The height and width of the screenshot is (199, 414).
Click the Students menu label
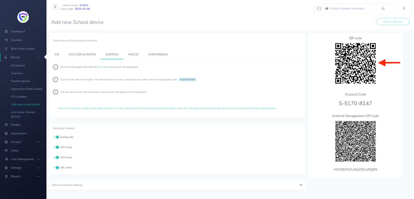(x=17, y=40)
